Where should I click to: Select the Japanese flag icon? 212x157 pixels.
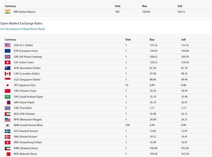coord(8,85)
